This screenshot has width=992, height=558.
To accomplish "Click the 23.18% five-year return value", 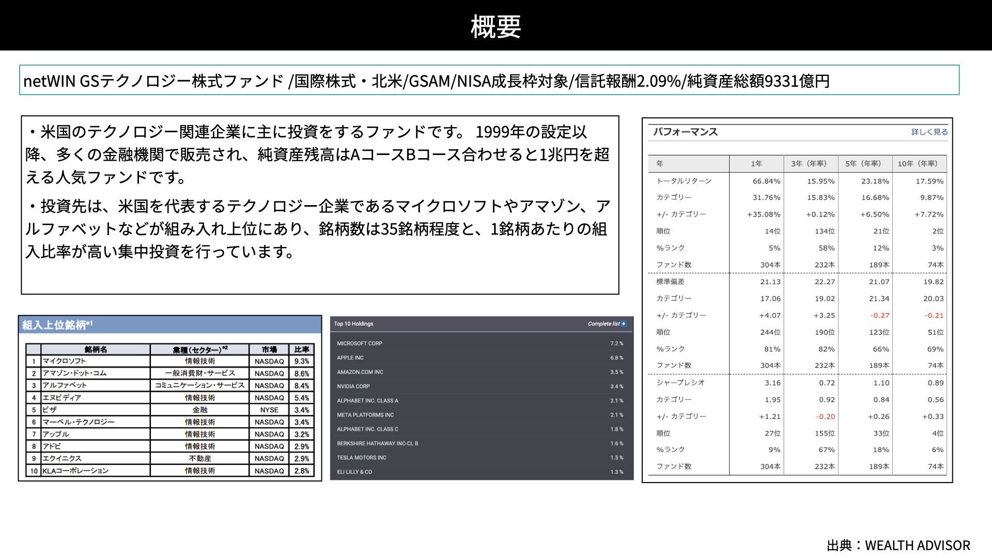I will 875,181.
